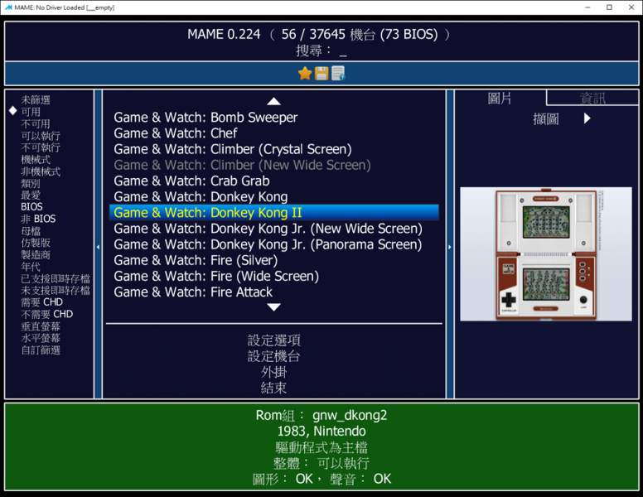
Task: Switch to the 圖片 tab
Action: 500,99
